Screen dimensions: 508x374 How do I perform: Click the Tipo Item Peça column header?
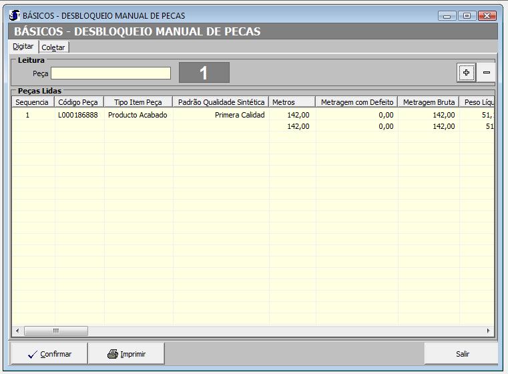pos(138,102)
